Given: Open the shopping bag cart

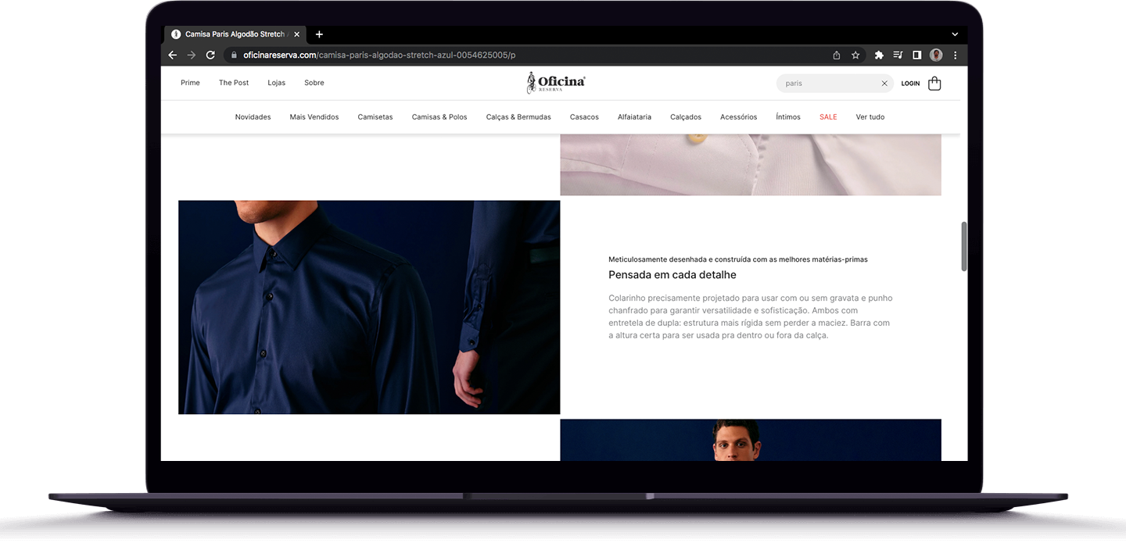Looking at the screenshot, I should [x=934, y=84].
